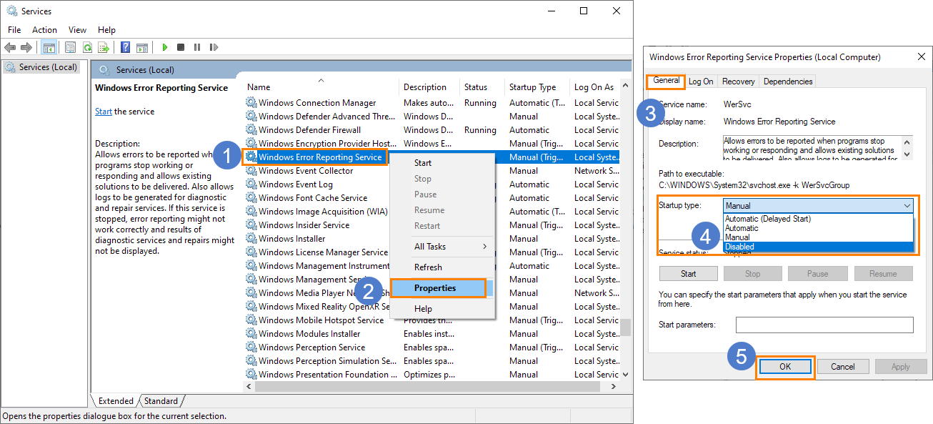Sort by the Log On As column header
933x424 pixels.
tap(596, 87)
